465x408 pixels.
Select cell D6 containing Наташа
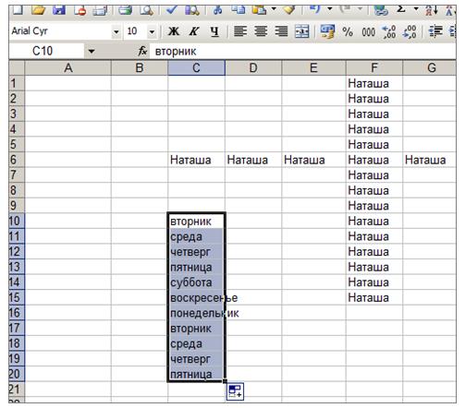pos(253,160)
